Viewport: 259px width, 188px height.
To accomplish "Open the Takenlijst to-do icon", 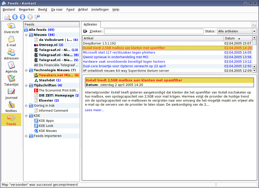I will coord(11,78).
